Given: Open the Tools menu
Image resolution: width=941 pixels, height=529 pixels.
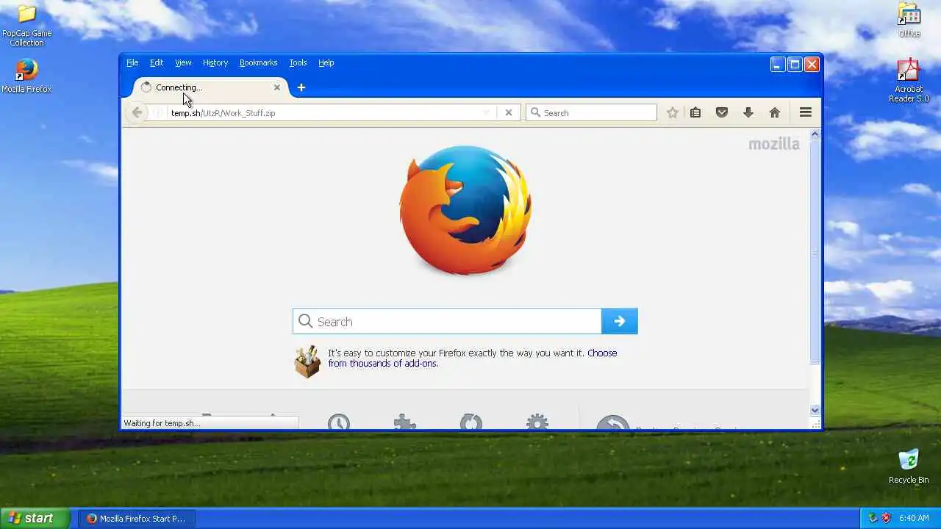Looking at the screenshot, I should pyautogui.click(x=298, y=62).
